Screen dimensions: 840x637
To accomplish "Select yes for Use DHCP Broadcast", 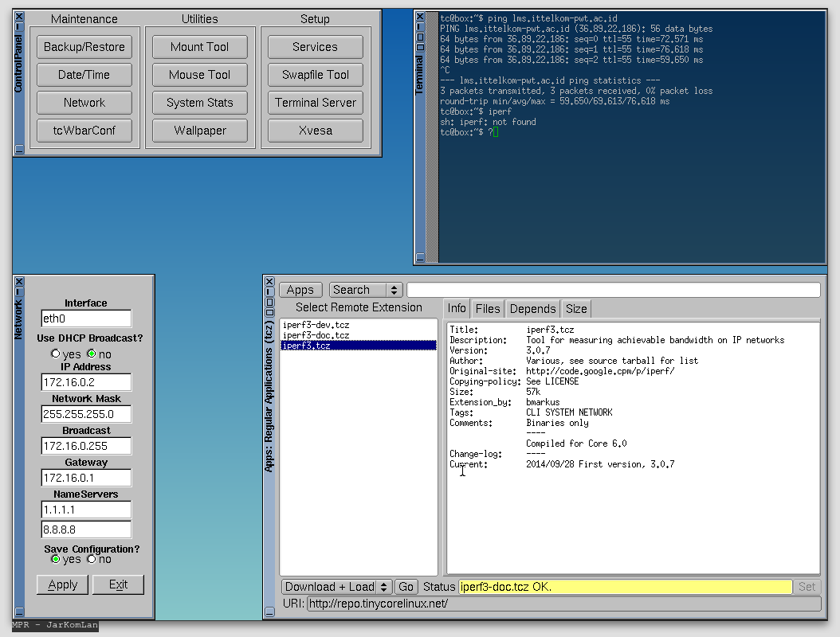I will pos(55,354).
